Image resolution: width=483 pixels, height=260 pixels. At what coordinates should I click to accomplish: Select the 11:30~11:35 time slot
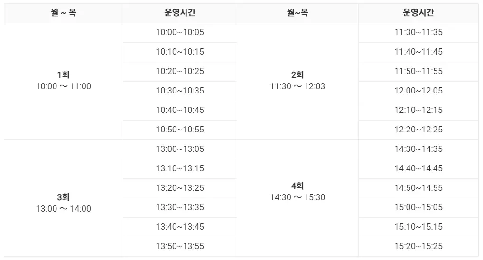pyautogui.click(x=418, y=33)
